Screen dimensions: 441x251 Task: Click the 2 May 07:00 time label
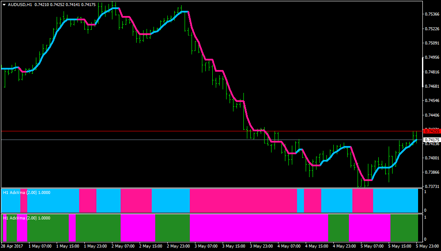[123, 246]
